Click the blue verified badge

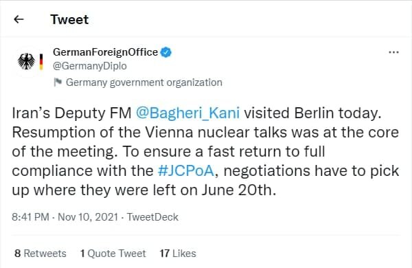point(165,52)
